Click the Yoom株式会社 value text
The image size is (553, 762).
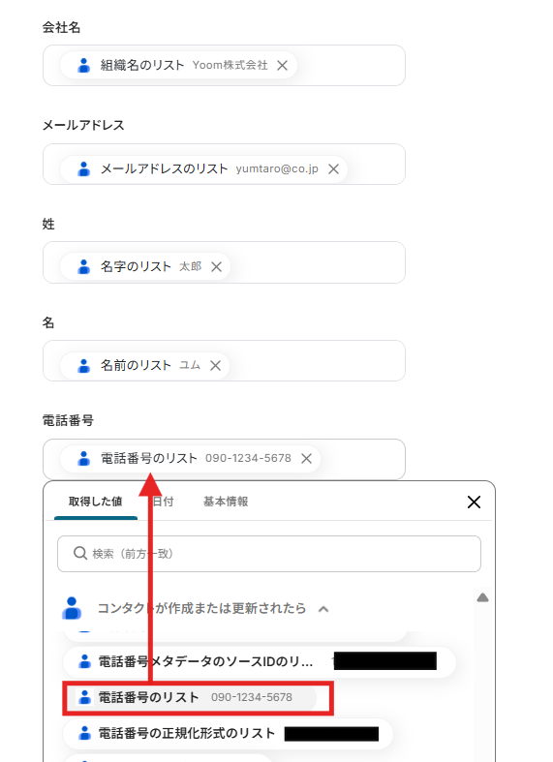pos(230,65)
